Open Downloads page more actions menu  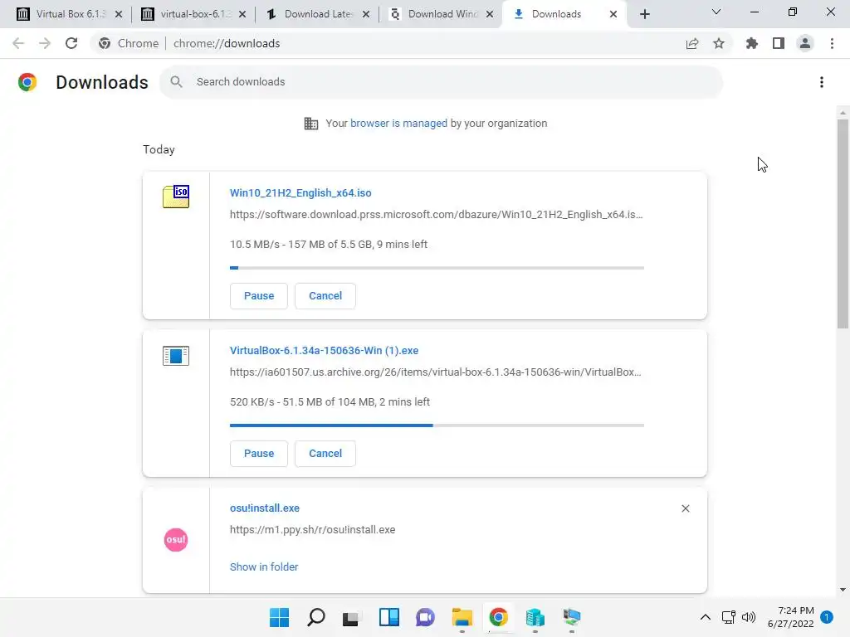tap(822, 82)
